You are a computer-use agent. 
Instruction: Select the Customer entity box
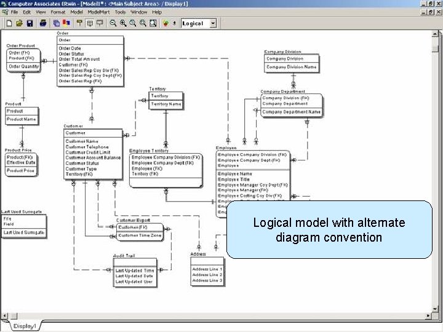coord(93,154)
